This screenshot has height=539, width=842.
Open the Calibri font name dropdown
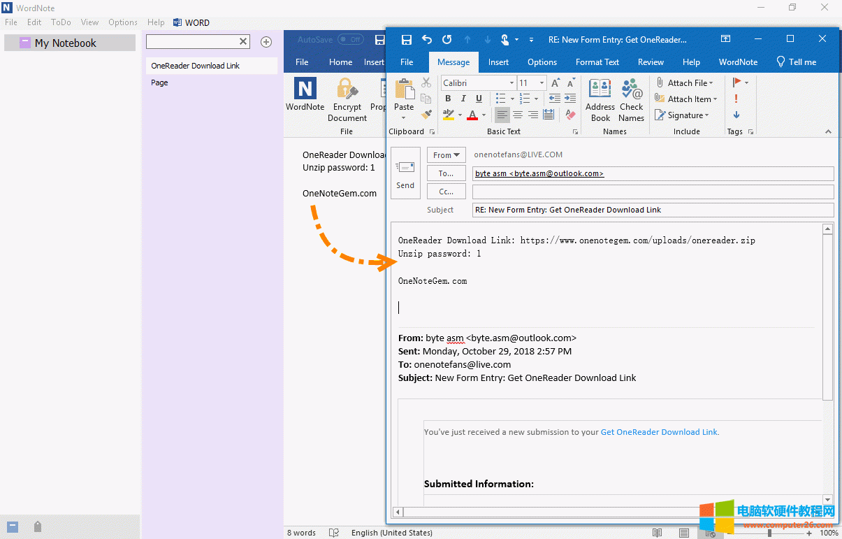click(511, 83)
